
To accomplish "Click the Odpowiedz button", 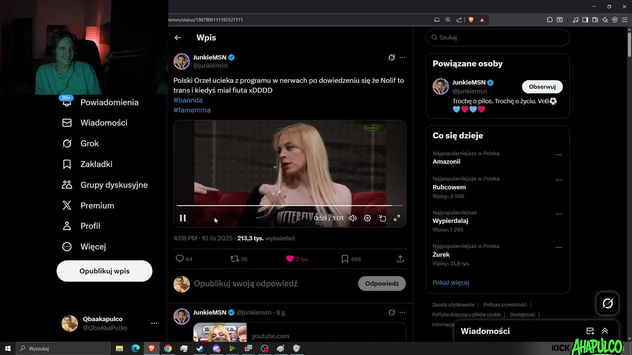I will pyautogui.click(x=382, y=284).
